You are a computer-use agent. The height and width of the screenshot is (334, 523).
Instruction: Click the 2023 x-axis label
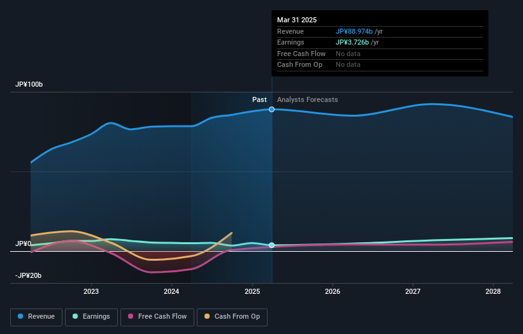click(x=91, y=292)
